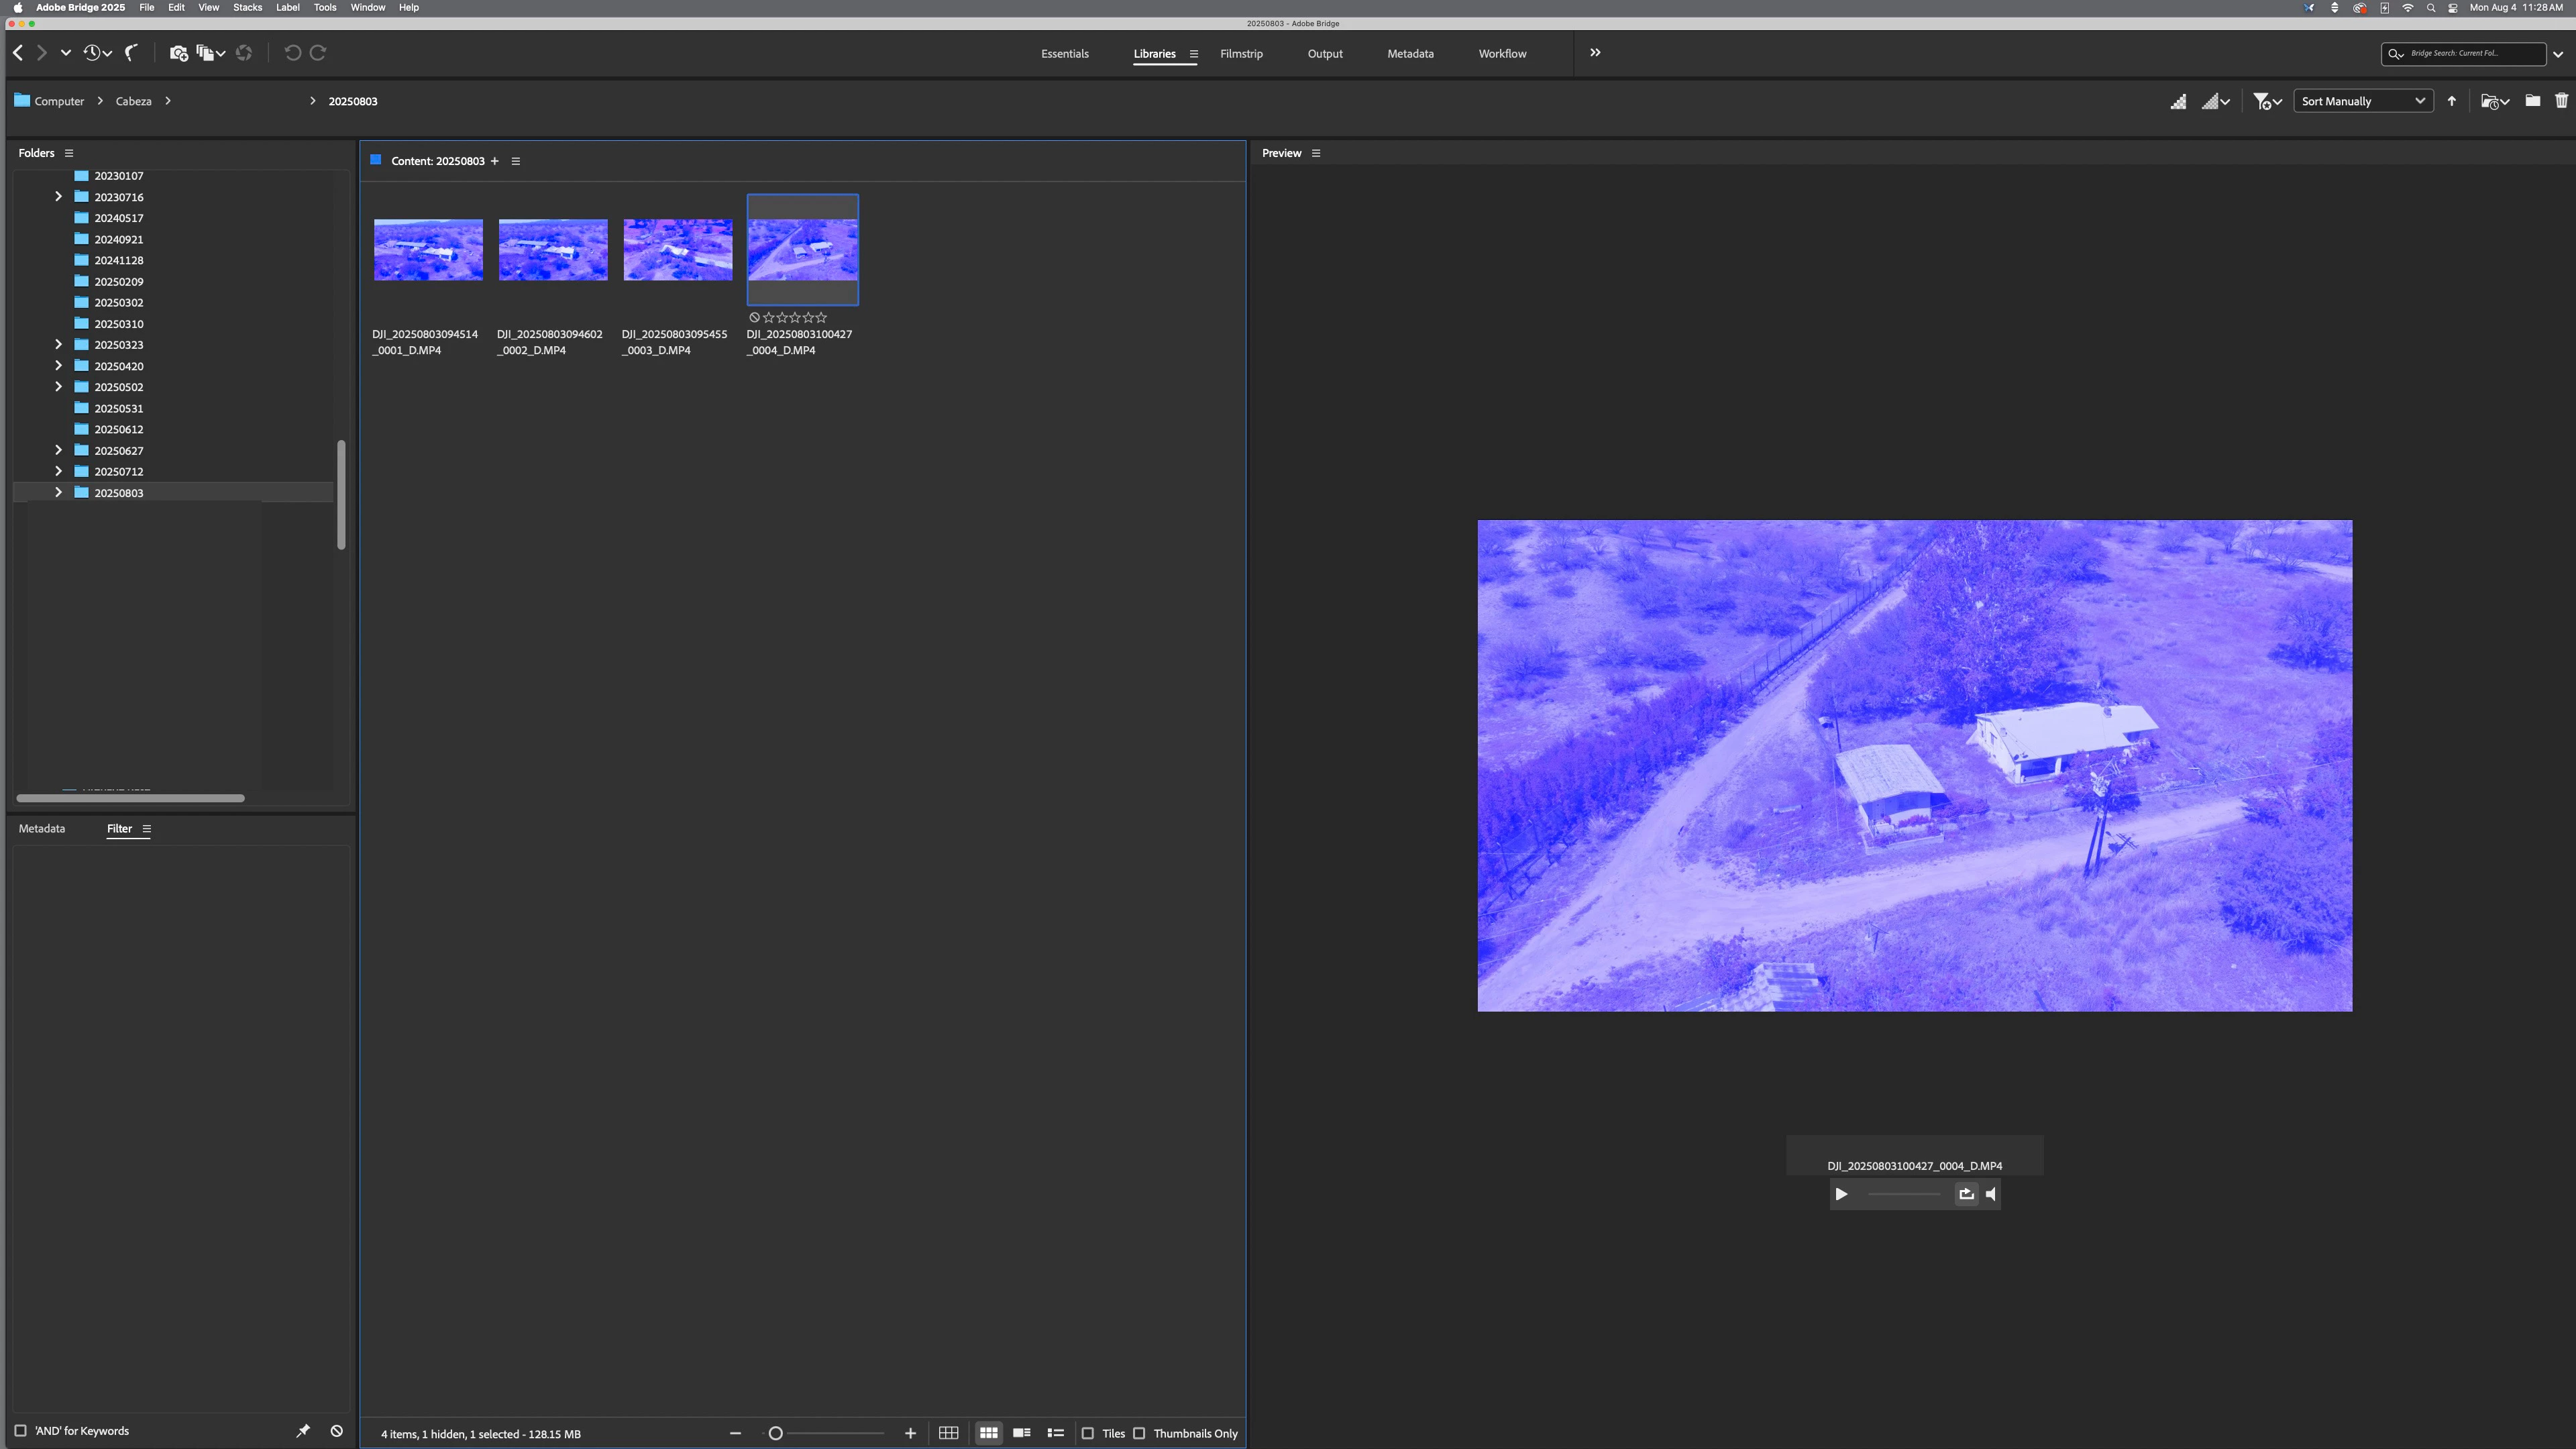The width and height of the screenshot is (2576, 1449).
Task: Check the 'AND' for Keywords option
Action: 20,1430
